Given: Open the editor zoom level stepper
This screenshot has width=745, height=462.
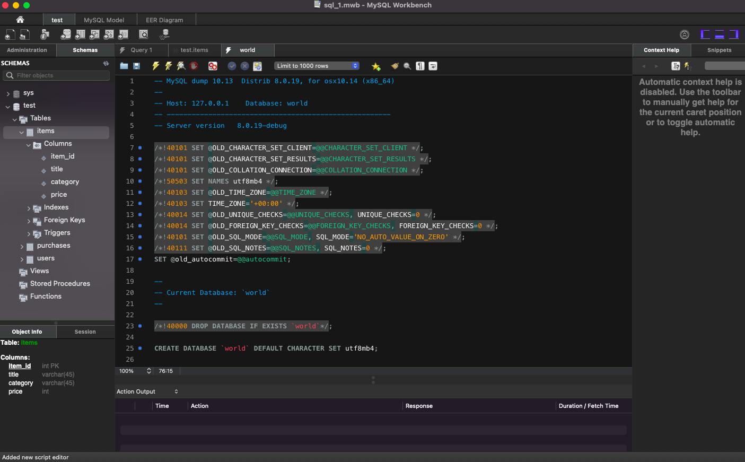Looking at the screenshot, I should (149, 371).
